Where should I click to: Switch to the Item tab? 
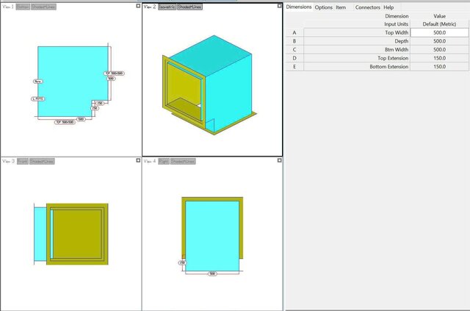pyautogui.click(x=341, y=7)
